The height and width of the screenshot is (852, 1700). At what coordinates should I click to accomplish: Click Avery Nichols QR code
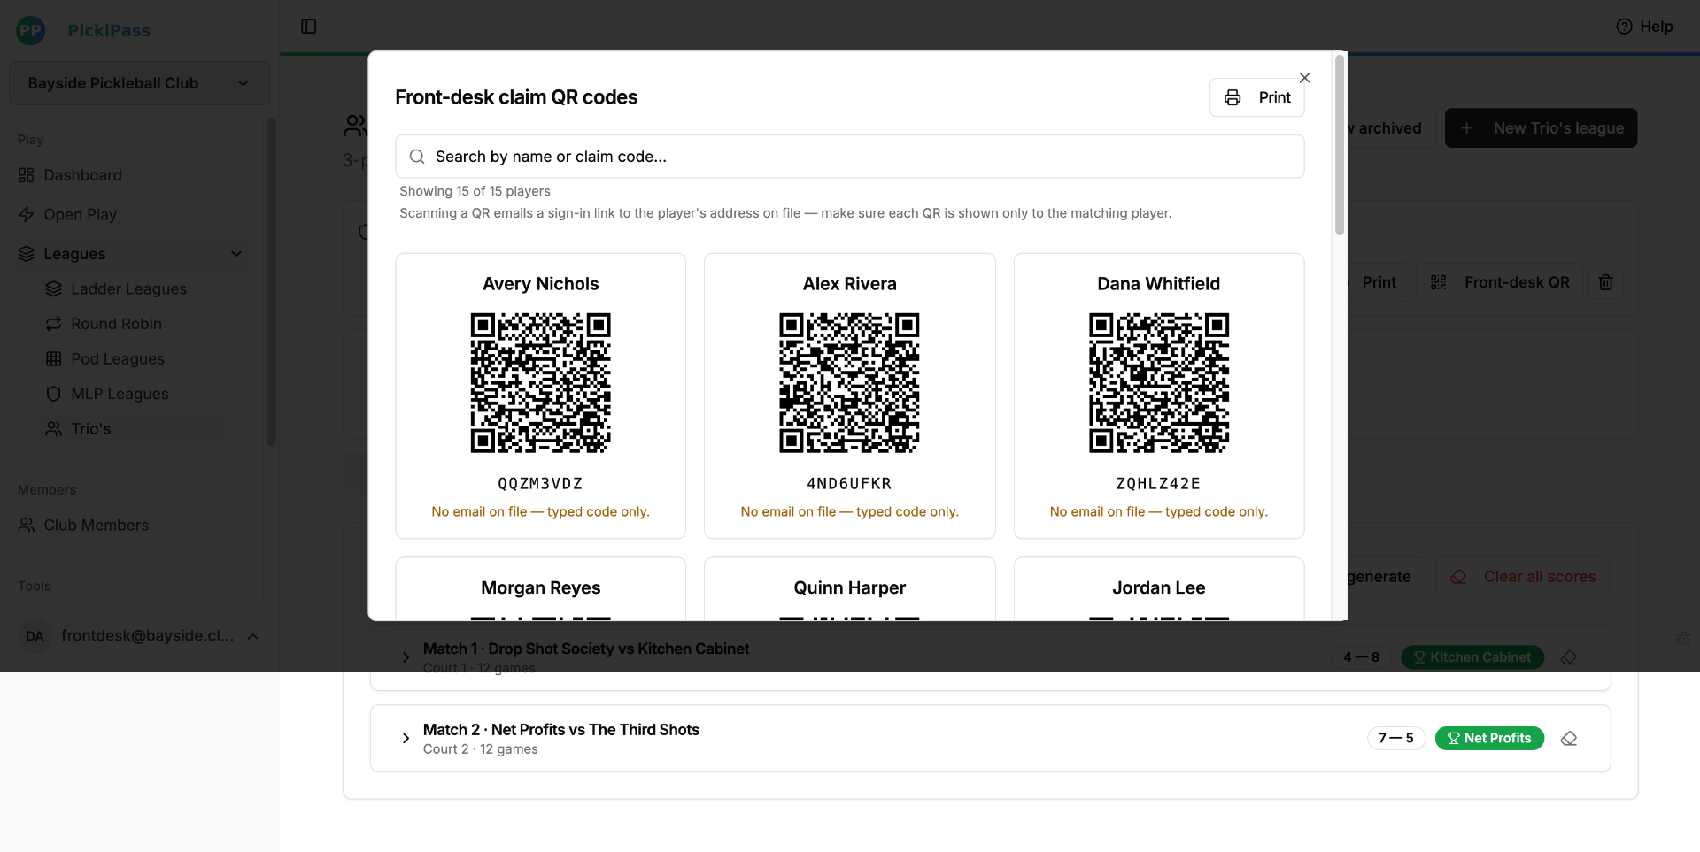click(x=540, y=382)
